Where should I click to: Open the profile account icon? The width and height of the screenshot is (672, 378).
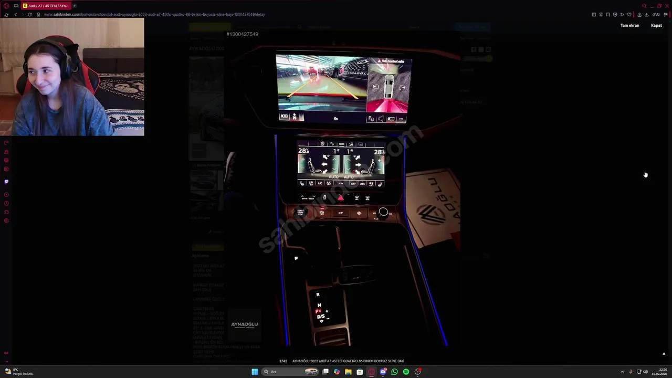coord(639,15)
